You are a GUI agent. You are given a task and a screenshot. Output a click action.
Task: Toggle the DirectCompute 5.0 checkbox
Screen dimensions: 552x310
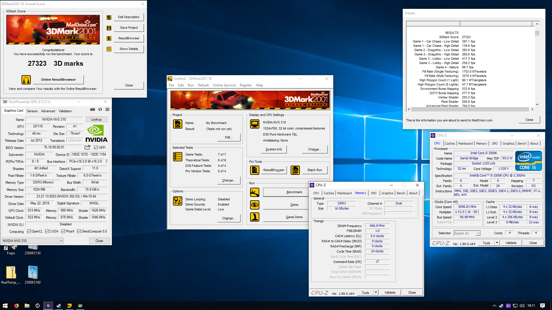[x=79, y=231]
